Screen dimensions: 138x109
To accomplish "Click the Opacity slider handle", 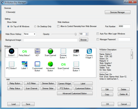I will pos(75,34).
